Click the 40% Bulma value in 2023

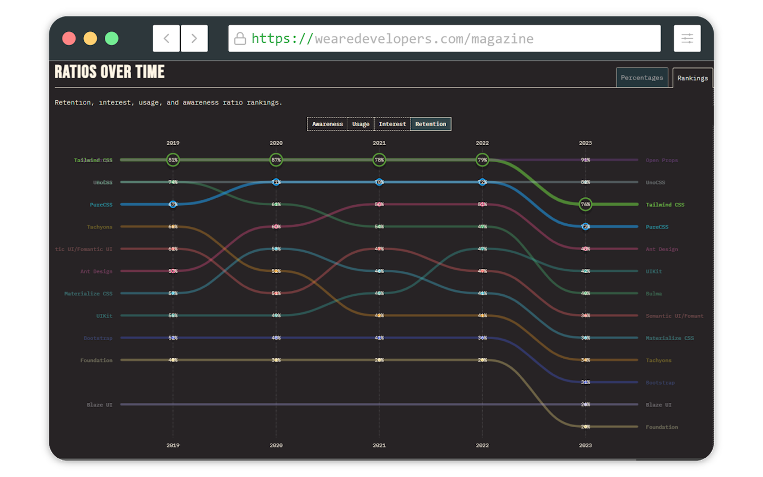[x=585, y=293]
